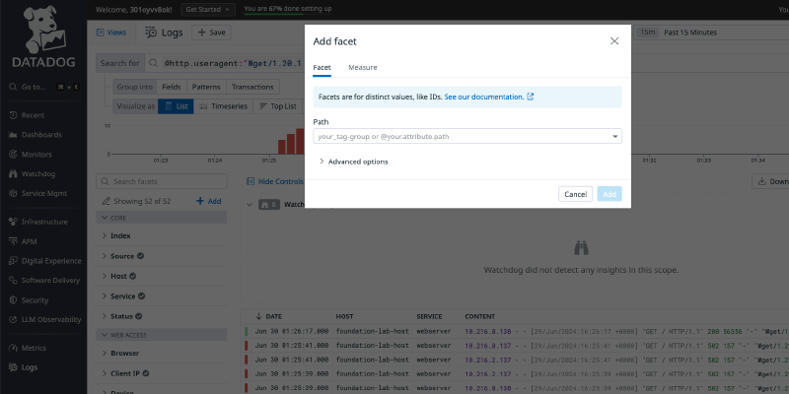Viewport: 789px width, 394px height.
Task: Click the Datadog logo
Action: [x=42, y=39]
